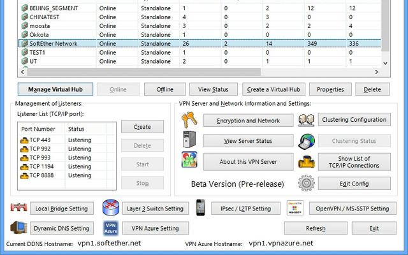
Task: Open IPsec / L2TP Setting
Action: [245, 208]
